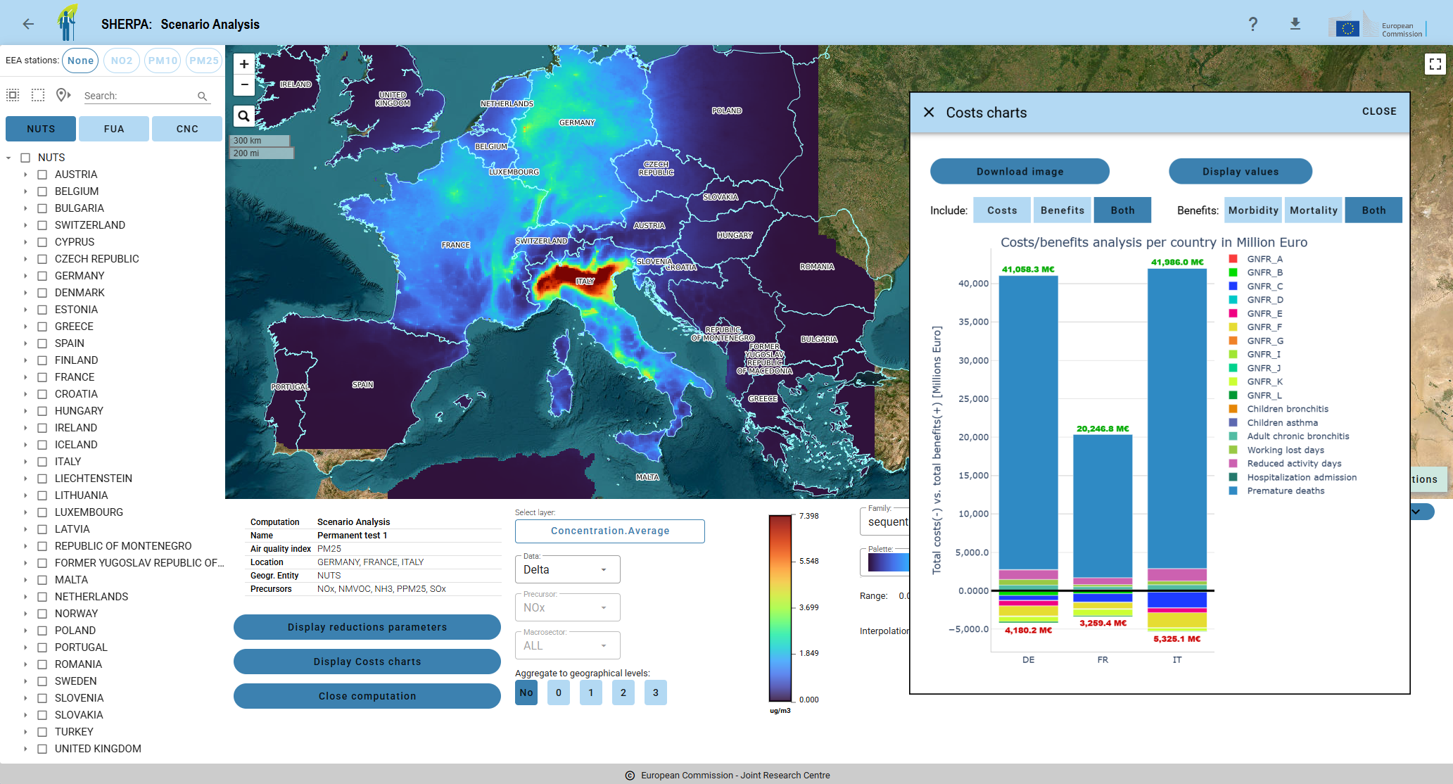Collapse the NUTS tree root
Viewport: 1453px width, 784px height.
tap(8, 158)
